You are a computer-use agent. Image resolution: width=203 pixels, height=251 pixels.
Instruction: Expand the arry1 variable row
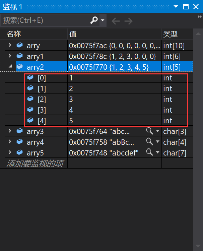pyautogui.click(x=10, y=56)
